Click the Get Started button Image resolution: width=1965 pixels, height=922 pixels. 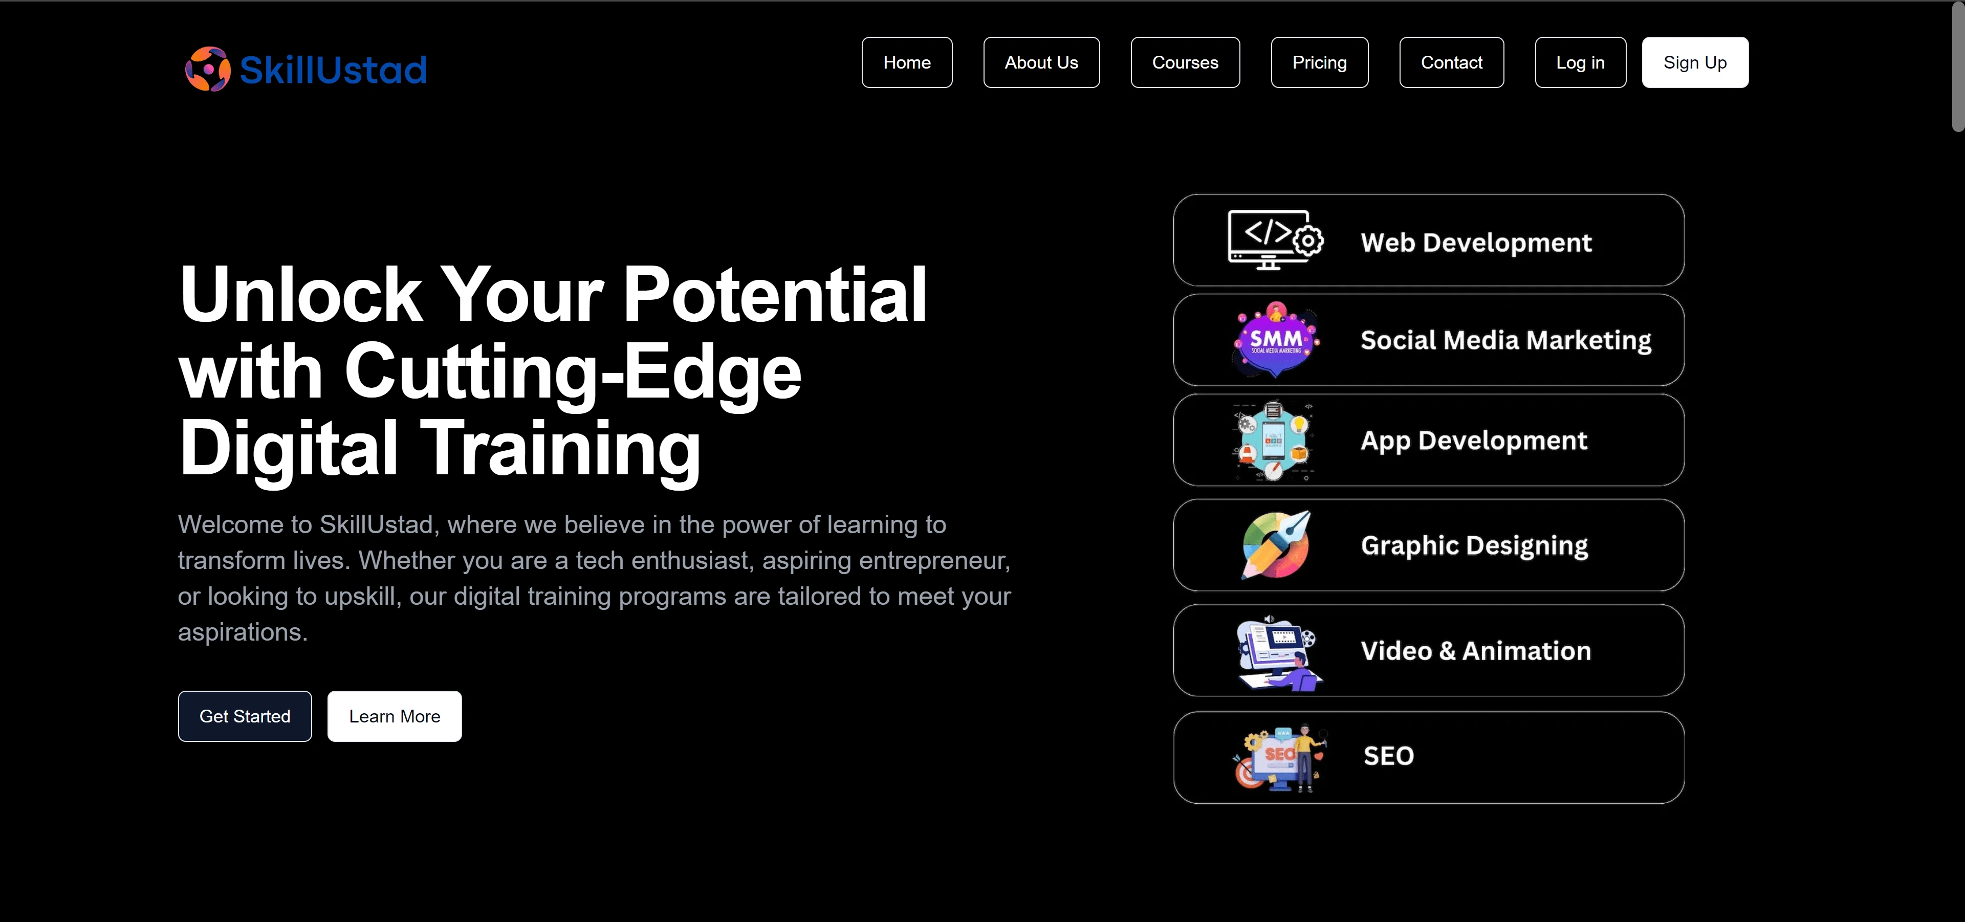pos(245,716)
